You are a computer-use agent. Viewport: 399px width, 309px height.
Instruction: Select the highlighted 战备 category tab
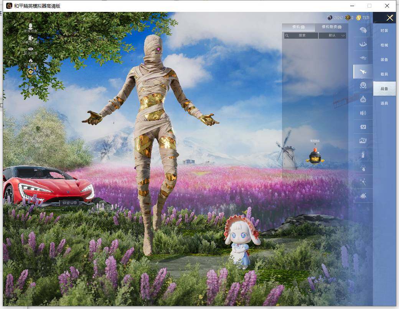click(384, 88)
